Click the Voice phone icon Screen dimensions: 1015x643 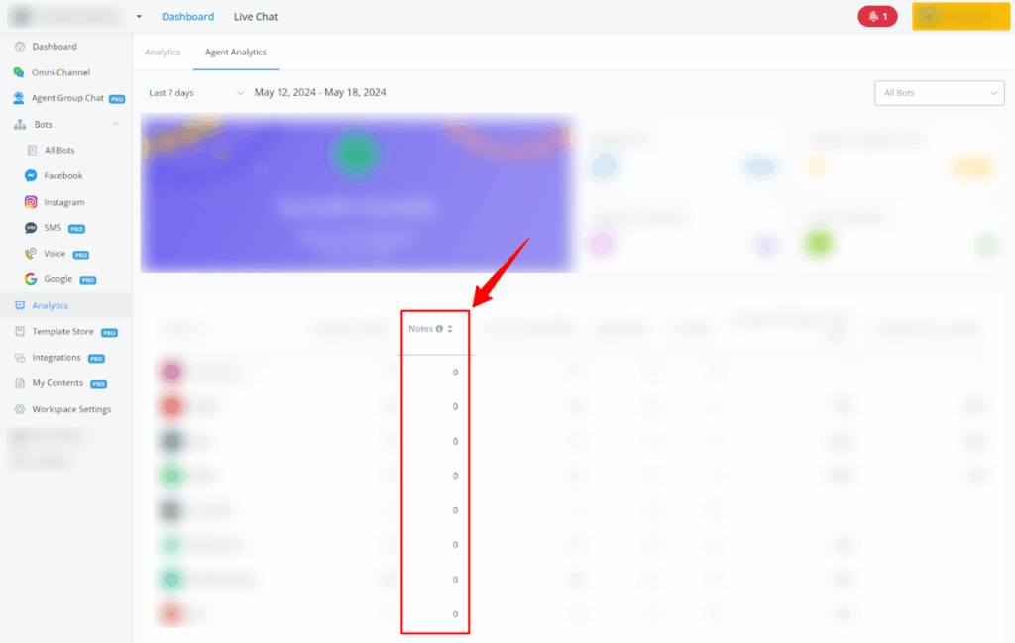pyautogui.click(x=32, y=254)
